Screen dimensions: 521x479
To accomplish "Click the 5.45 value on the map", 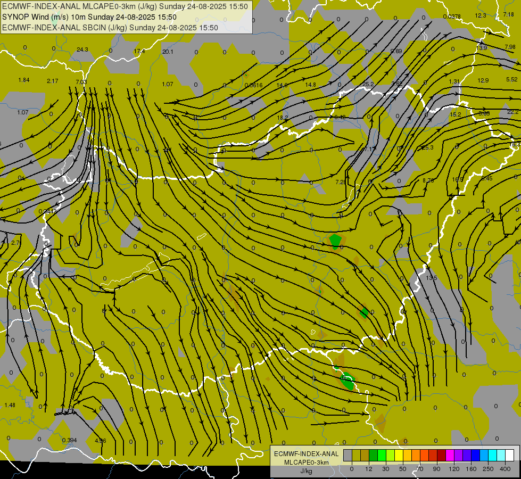I will (x=487, y=178).
